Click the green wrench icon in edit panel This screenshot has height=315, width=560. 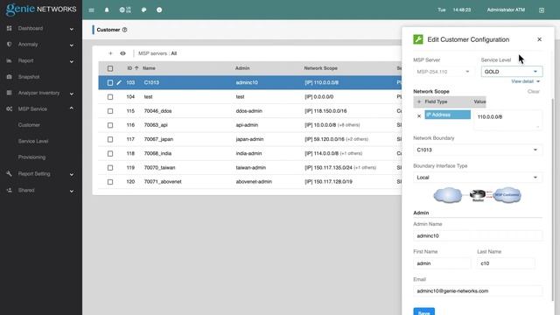tap(418, 39)
